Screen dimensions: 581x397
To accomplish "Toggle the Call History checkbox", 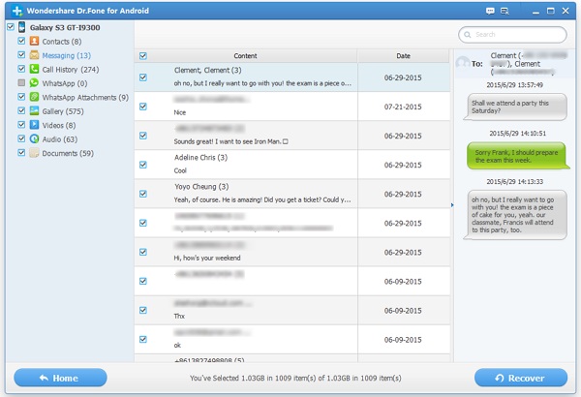I will click(21, 69).
